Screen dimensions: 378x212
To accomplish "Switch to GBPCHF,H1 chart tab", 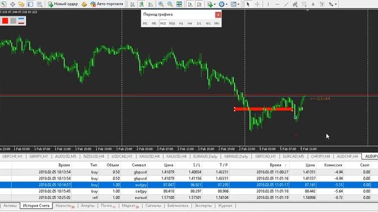I will 12,156.
